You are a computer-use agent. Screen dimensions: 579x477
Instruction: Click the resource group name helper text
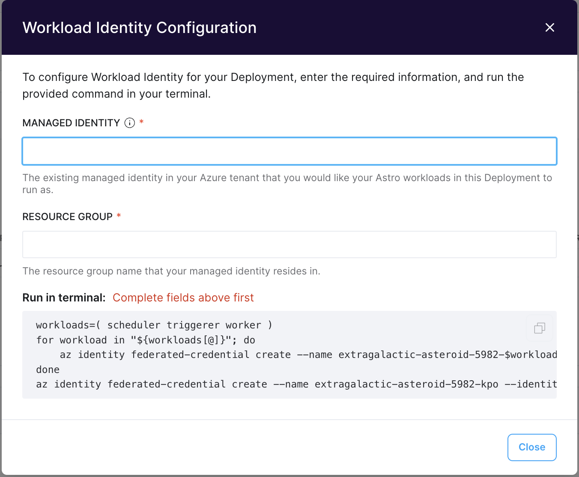coord(171,271)
